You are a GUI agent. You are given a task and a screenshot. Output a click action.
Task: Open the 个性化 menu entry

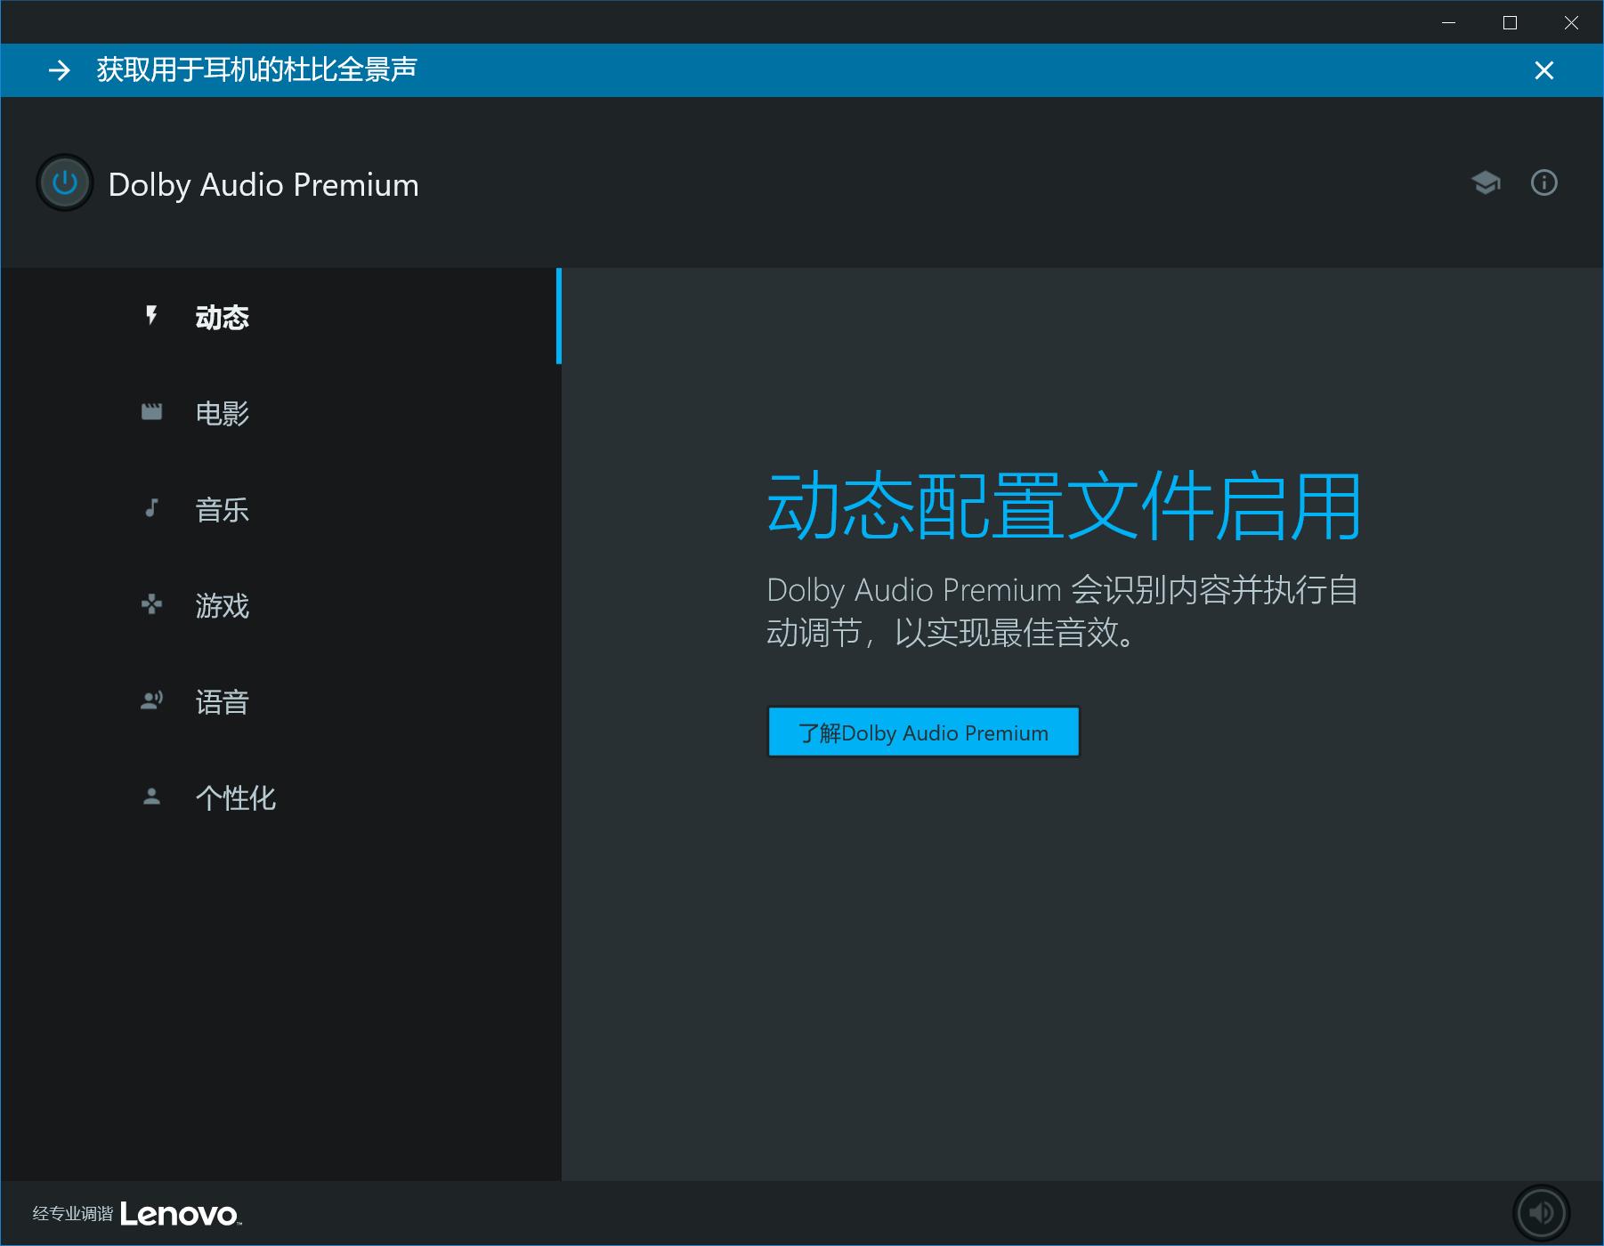pyautogui.click(x=236, y=797)
